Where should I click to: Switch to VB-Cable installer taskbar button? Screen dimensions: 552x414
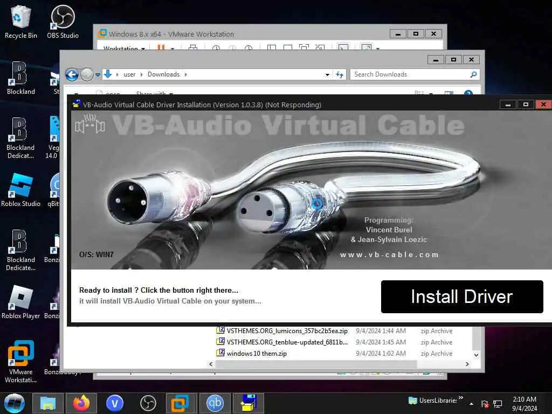tap(249, 403)
